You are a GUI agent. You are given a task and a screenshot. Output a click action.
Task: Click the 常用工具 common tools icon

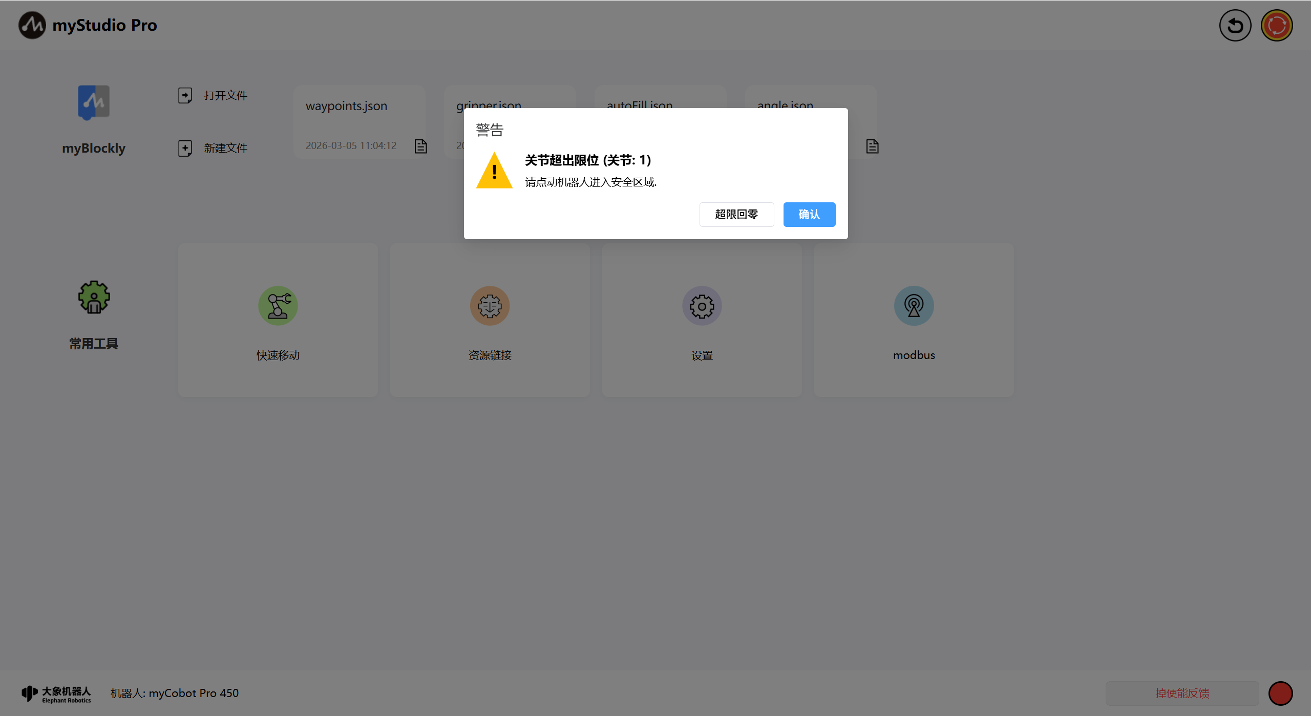click(x=94, y=297)
